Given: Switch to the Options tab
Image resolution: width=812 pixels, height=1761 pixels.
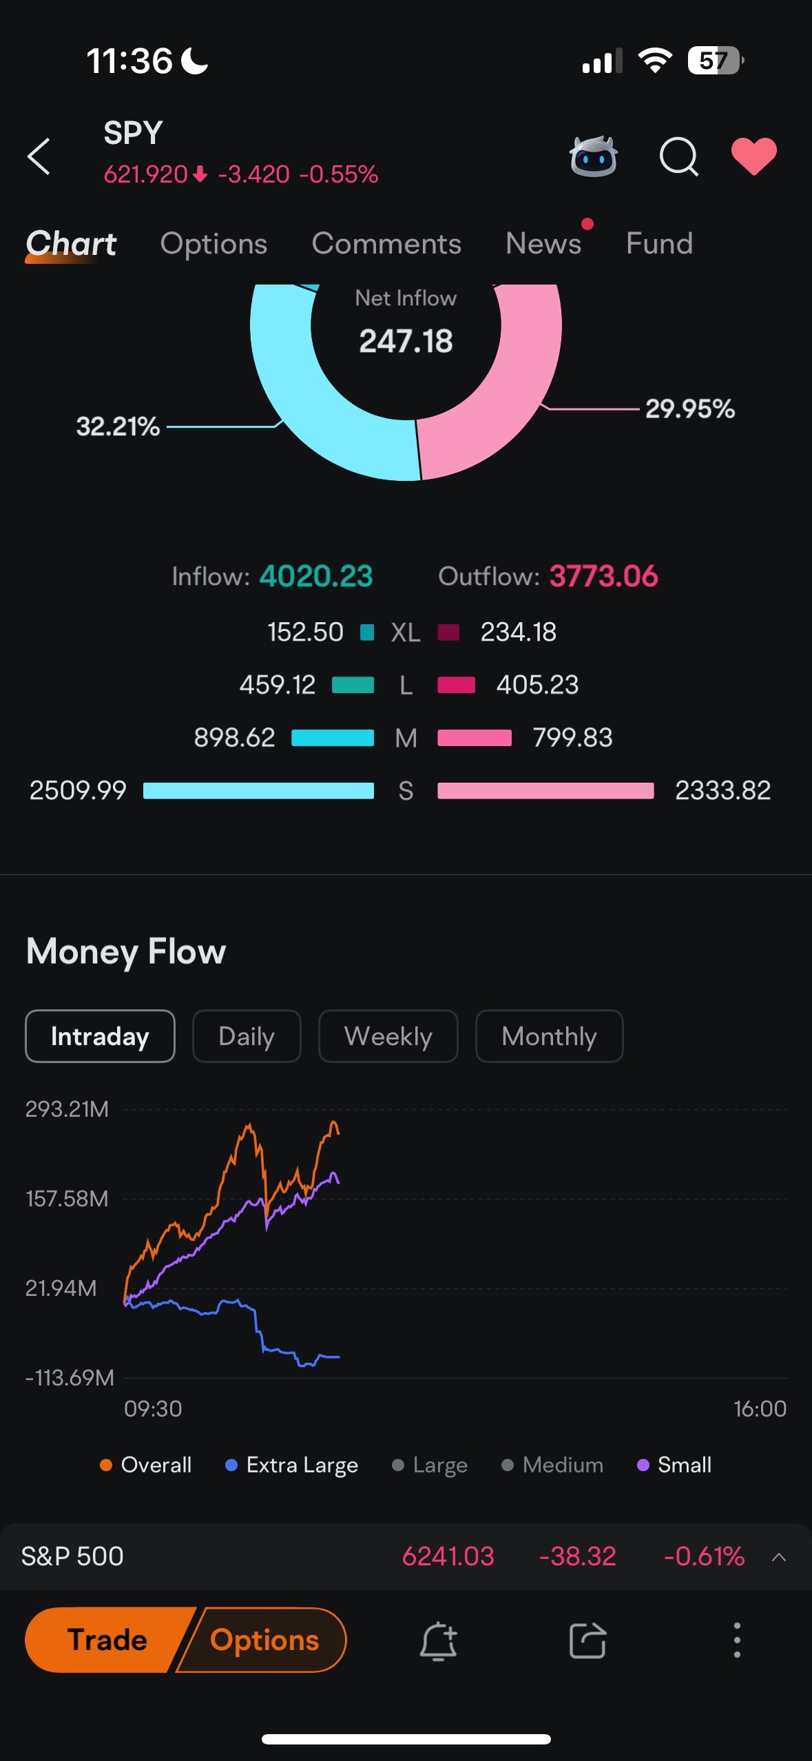Looking at the screenshot, I should 214,243.
